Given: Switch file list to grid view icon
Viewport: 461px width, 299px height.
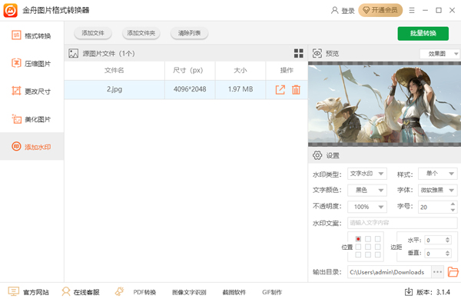Looking at the screenshot, I should (298, 53).
